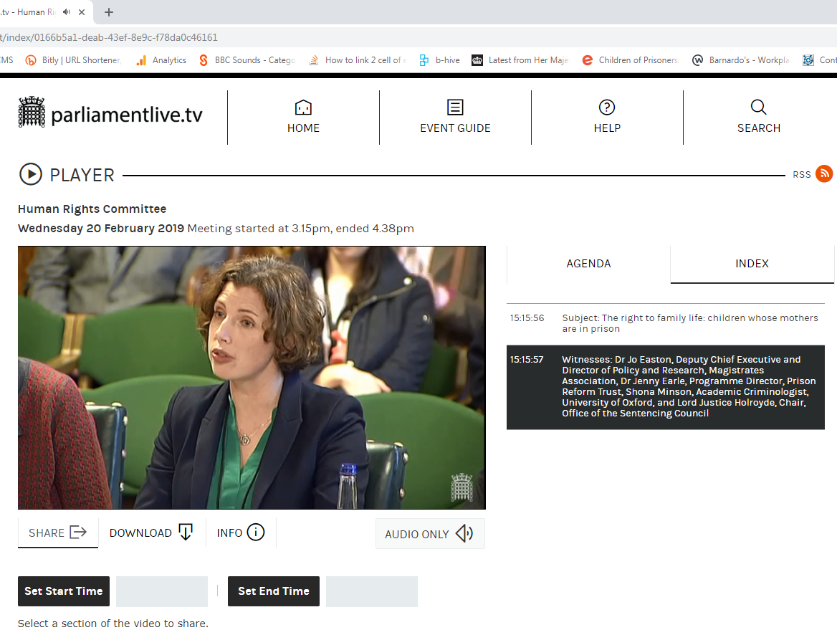This screenshot has height=635, width=837.
Task: Open the INFO panel
Action: [x=241, y=533]
